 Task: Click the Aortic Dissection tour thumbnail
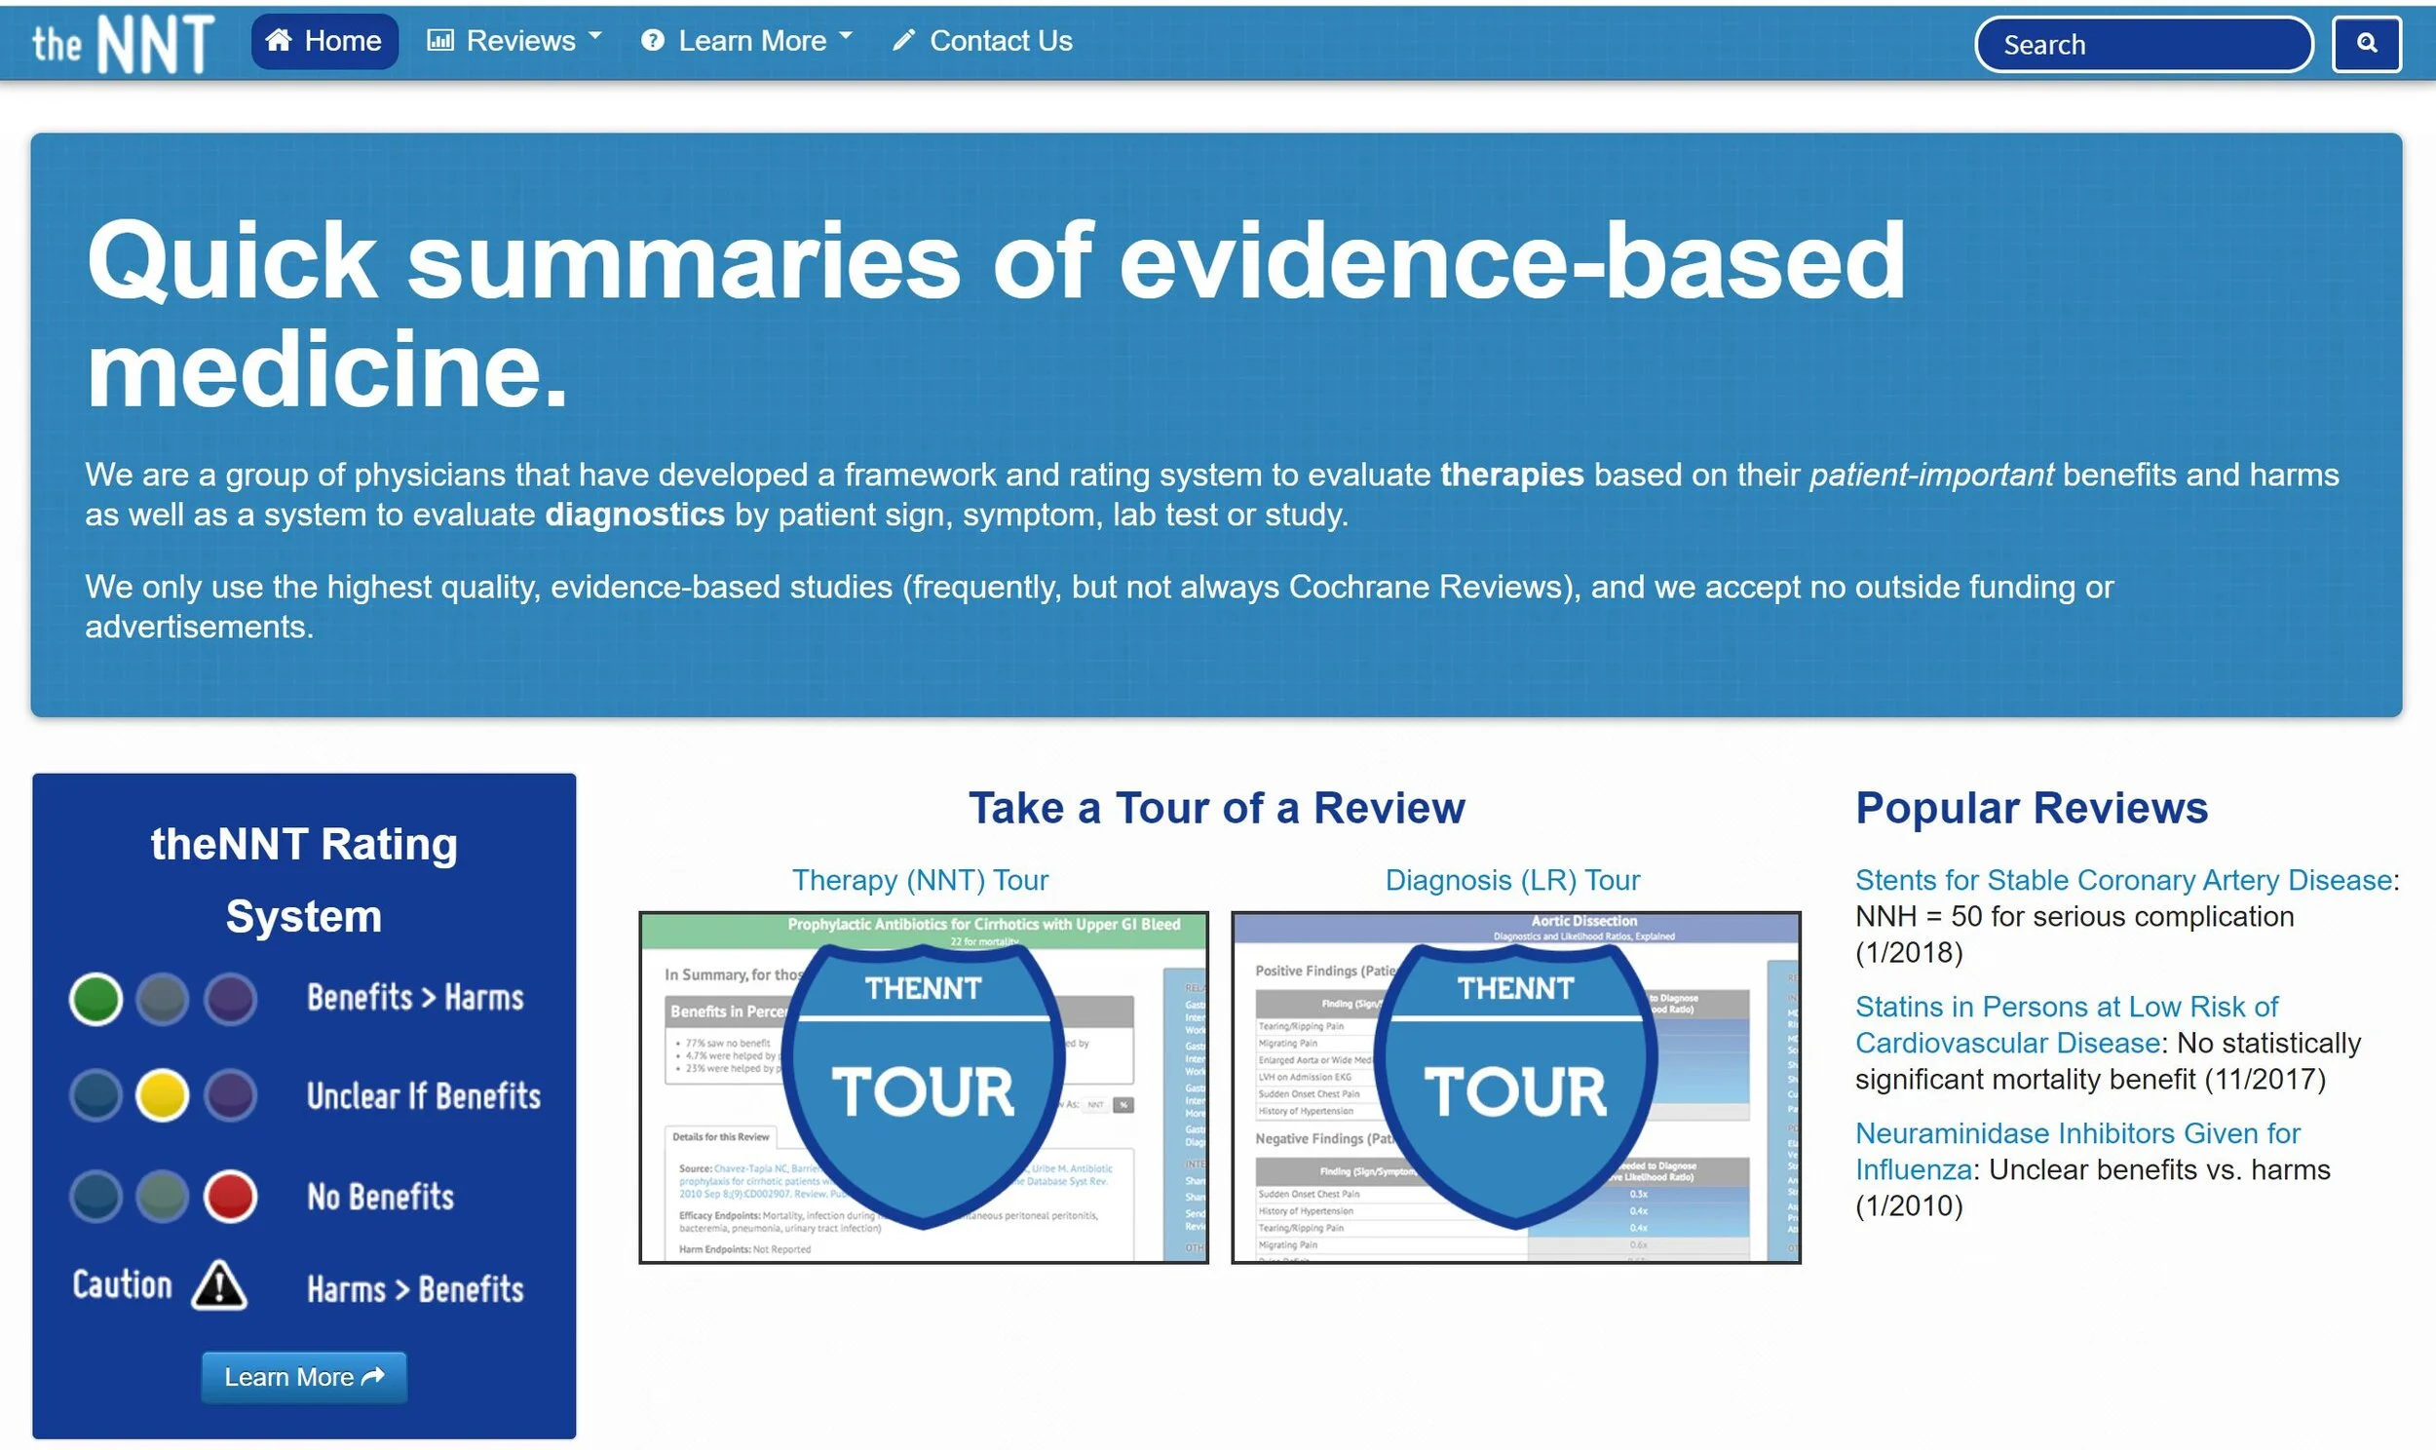(1516, 1087)
